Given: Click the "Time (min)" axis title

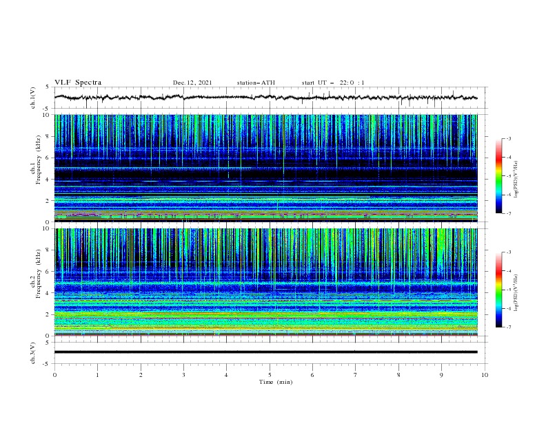Looking at the screenshot, I should pos(276,382).
